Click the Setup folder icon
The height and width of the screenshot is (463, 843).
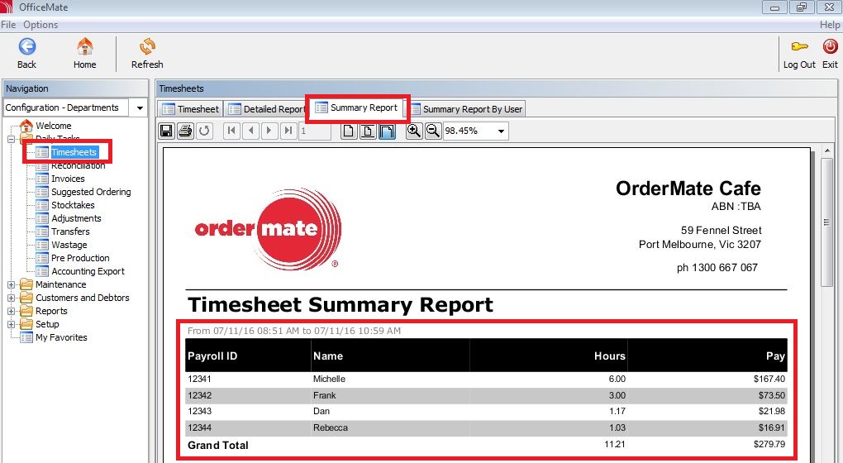pyautogui.click(x=26, y=324)
